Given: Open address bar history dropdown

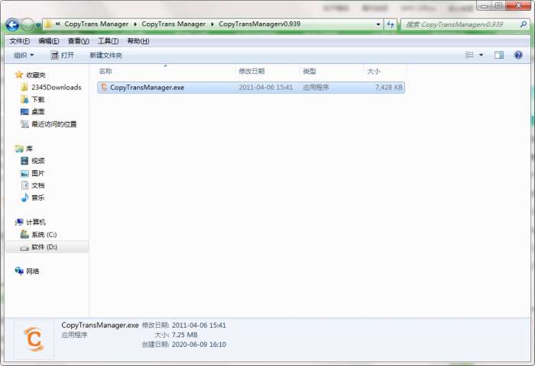Looking at the screenshot, I should point(378,24).
